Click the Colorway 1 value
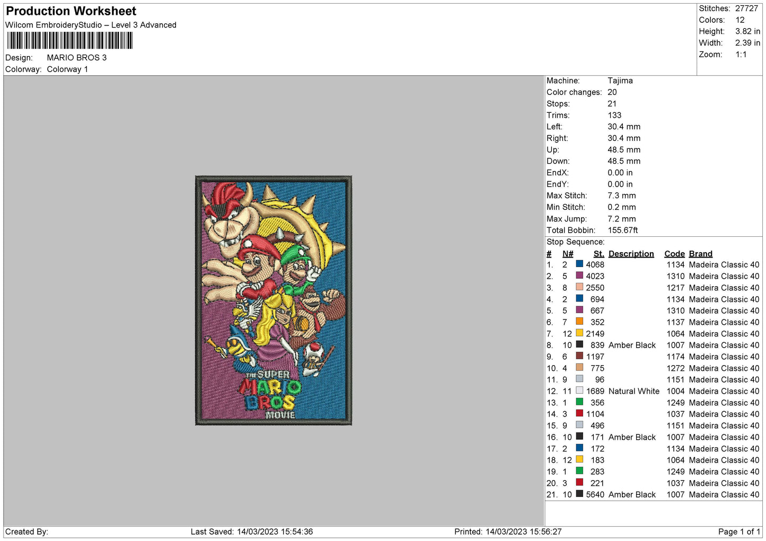766x541 pixels. coord(67,69)
